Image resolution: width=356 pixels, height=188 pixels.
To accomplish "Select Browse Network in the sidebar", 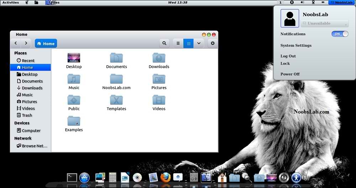I will point(30,146).
